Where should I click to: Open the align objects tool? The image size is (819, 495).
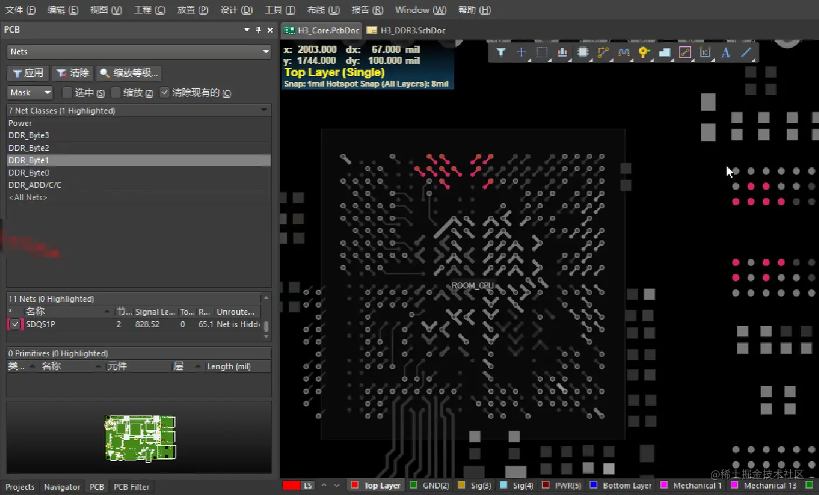pyautogui.click(x=562, y=53)
